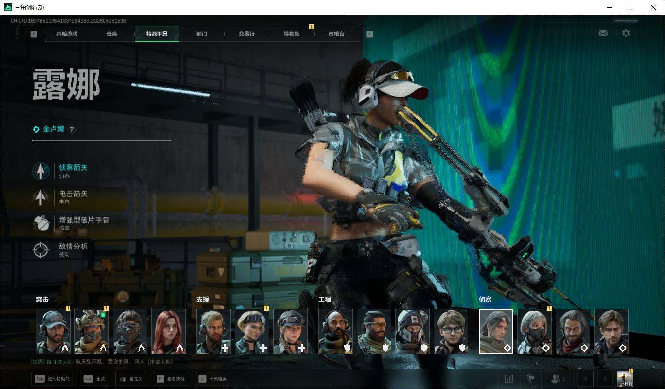The height and width of the screenshot is (389, 665).
Task: Click the 金卢娜 operator name label
Action: pos(54,129)
